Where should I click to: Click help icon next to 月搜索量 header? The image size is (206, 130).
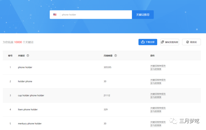116,55
